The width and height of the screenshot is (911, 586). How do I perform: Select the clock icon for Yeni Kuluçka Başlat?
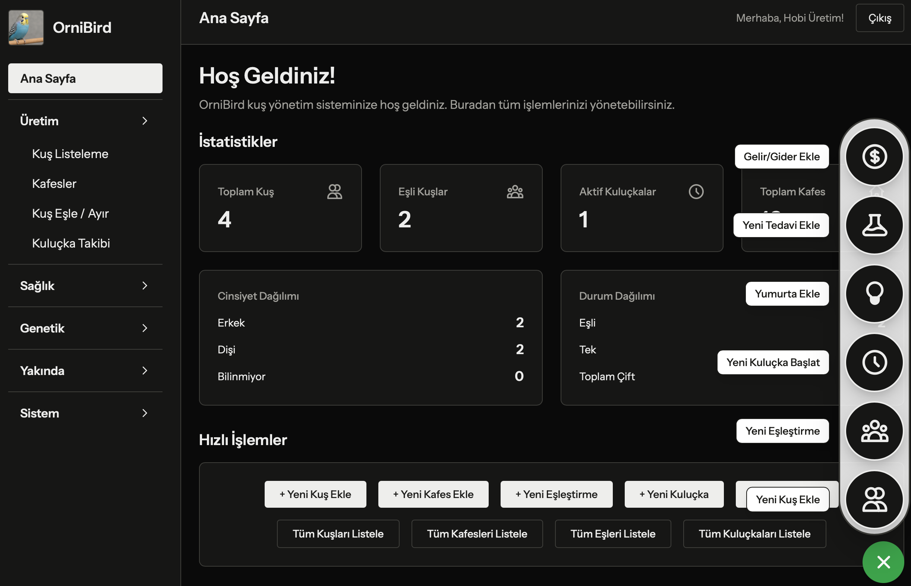[874, 362]
